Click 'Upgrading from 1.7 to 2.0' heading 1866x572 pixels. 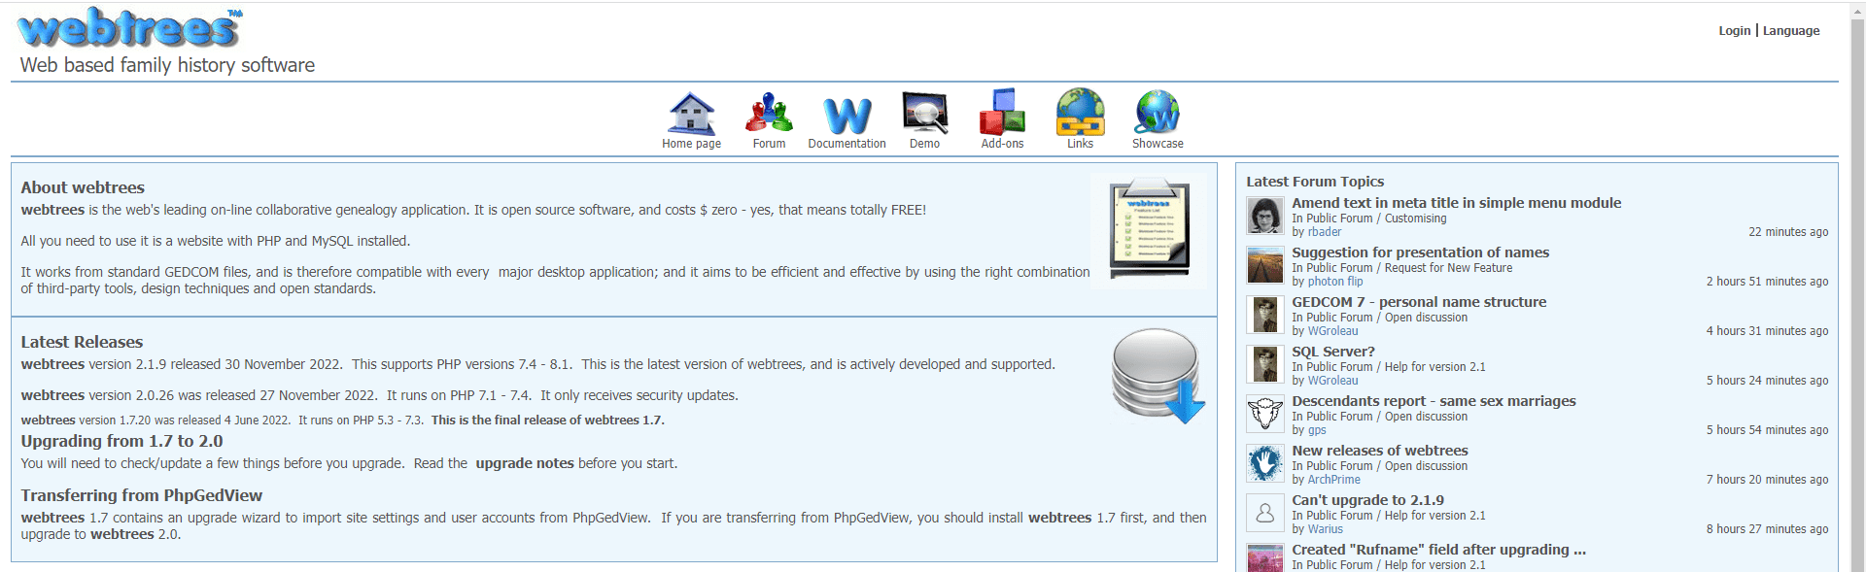pos(122,441)
